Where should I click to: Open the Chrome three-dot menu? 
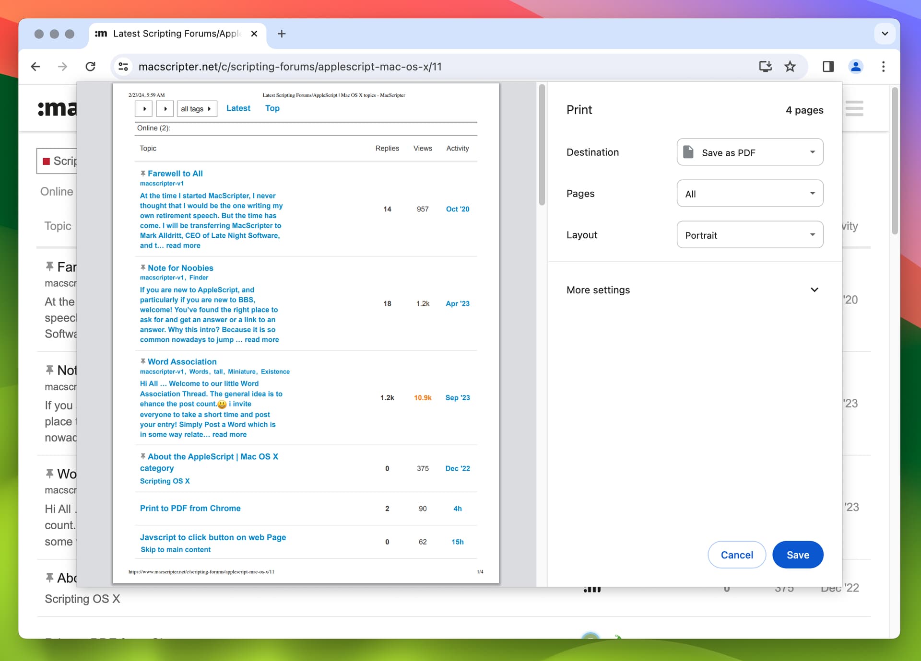[883, 67]
